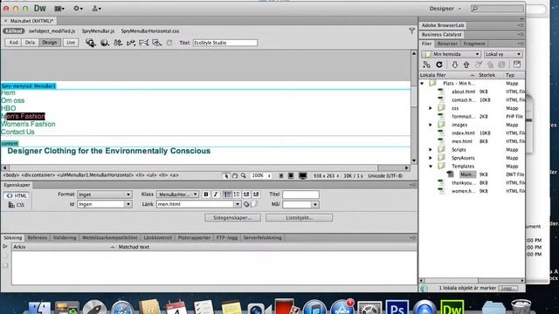
Task: Expand Files panel to full view icon
Action: (x=517, y=65)
